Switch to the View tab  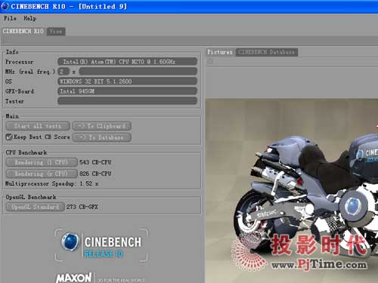tap(56, 32)
